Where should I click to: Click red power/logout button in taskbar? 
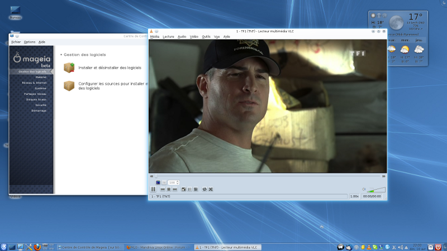[x=438, y=247]
